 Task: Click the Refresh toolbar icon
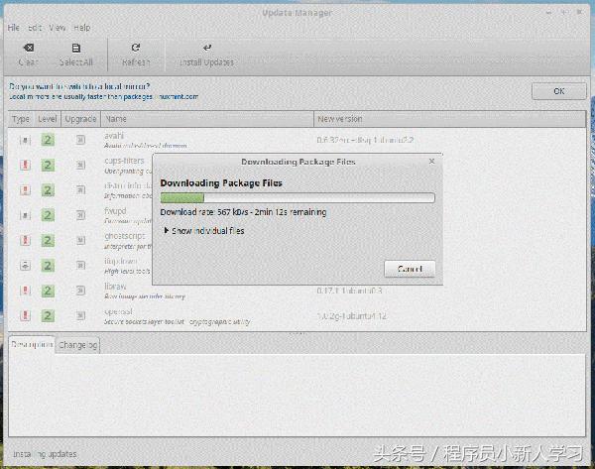tap(136, 48)
